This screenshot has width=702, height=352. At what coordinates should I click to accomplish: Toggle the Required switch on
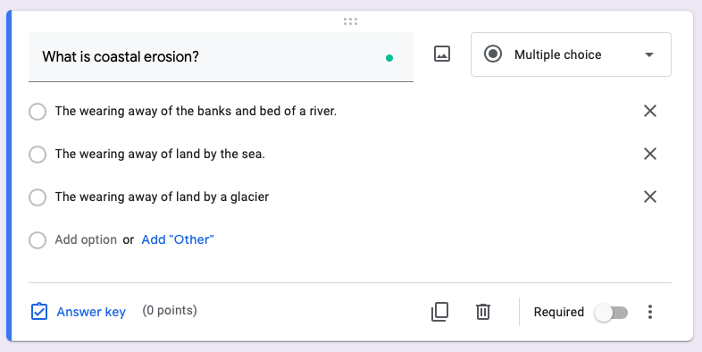(611, 312)
